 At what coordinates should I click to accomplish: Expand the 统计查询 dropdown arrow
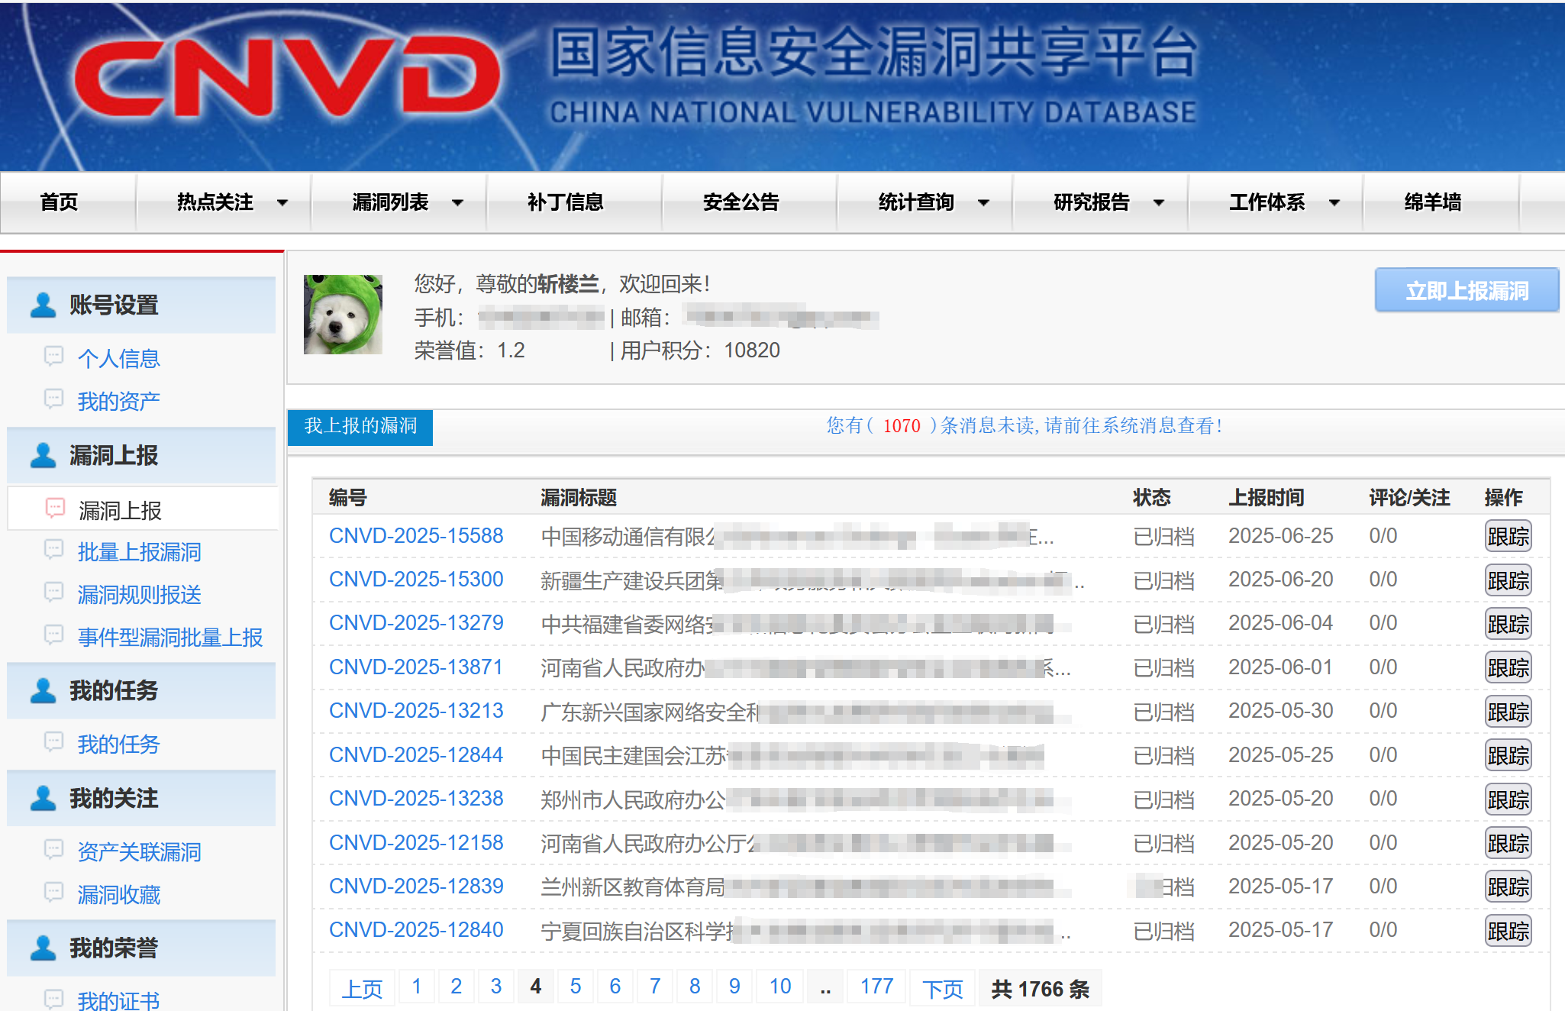coord(984,202)
